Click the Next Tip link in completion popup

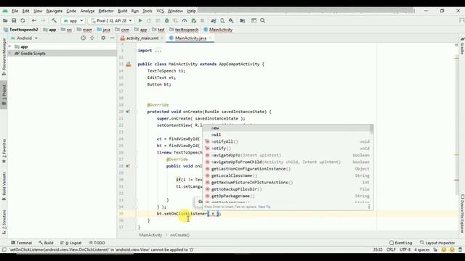click(x=264, y=207)
